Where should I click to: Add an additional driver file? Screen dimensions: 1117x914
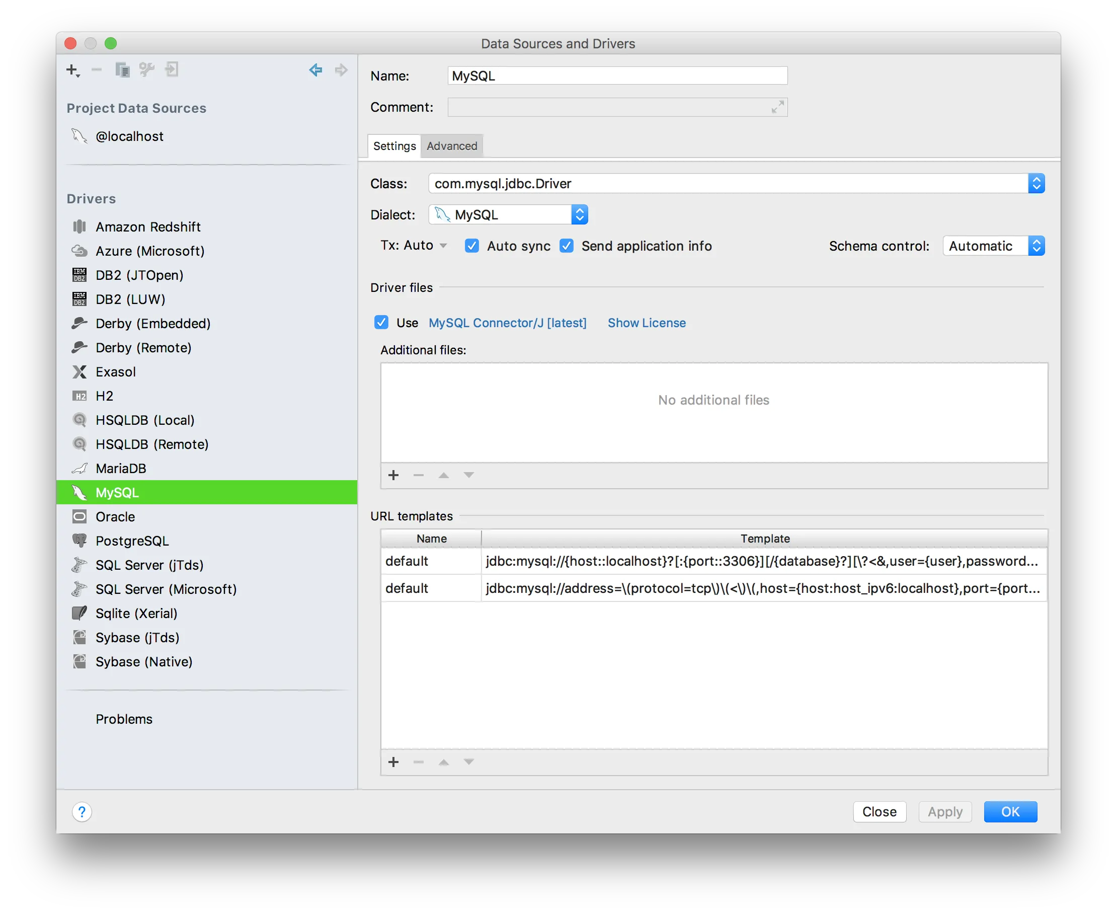pos(393,476)
